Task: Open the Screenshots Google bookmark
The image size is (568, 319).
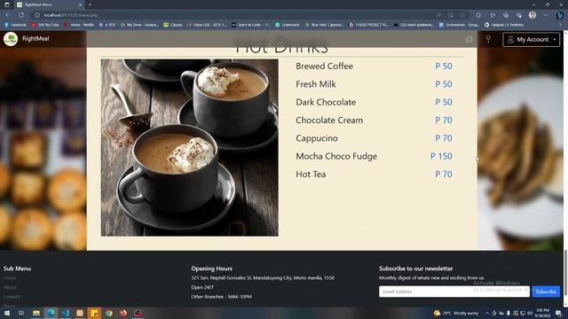Action: pos(459,25)
